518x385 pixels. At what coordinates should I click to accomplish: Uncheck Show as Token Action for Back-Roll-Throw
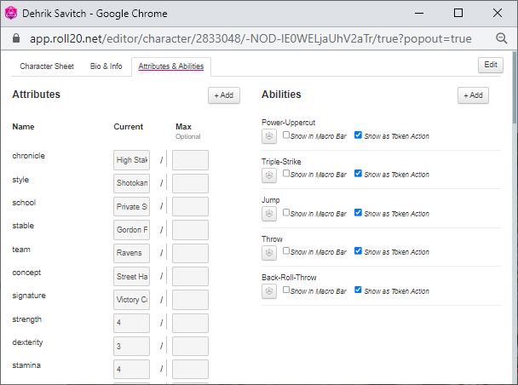coord(358,290)
